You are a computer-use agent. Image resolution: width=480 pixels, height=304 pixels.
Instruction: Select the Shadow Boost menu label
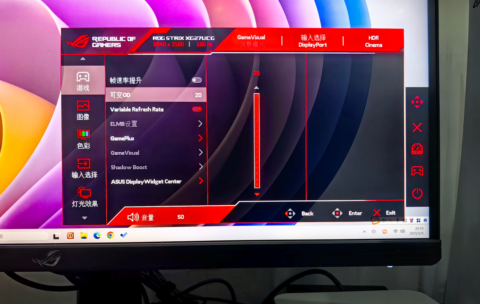pos(129,167)
